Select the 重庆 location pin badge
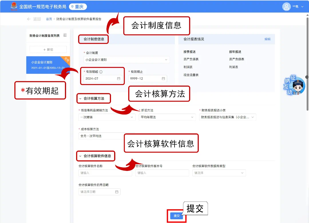This screenshot has width=309, height=223. tap(78, 7)
